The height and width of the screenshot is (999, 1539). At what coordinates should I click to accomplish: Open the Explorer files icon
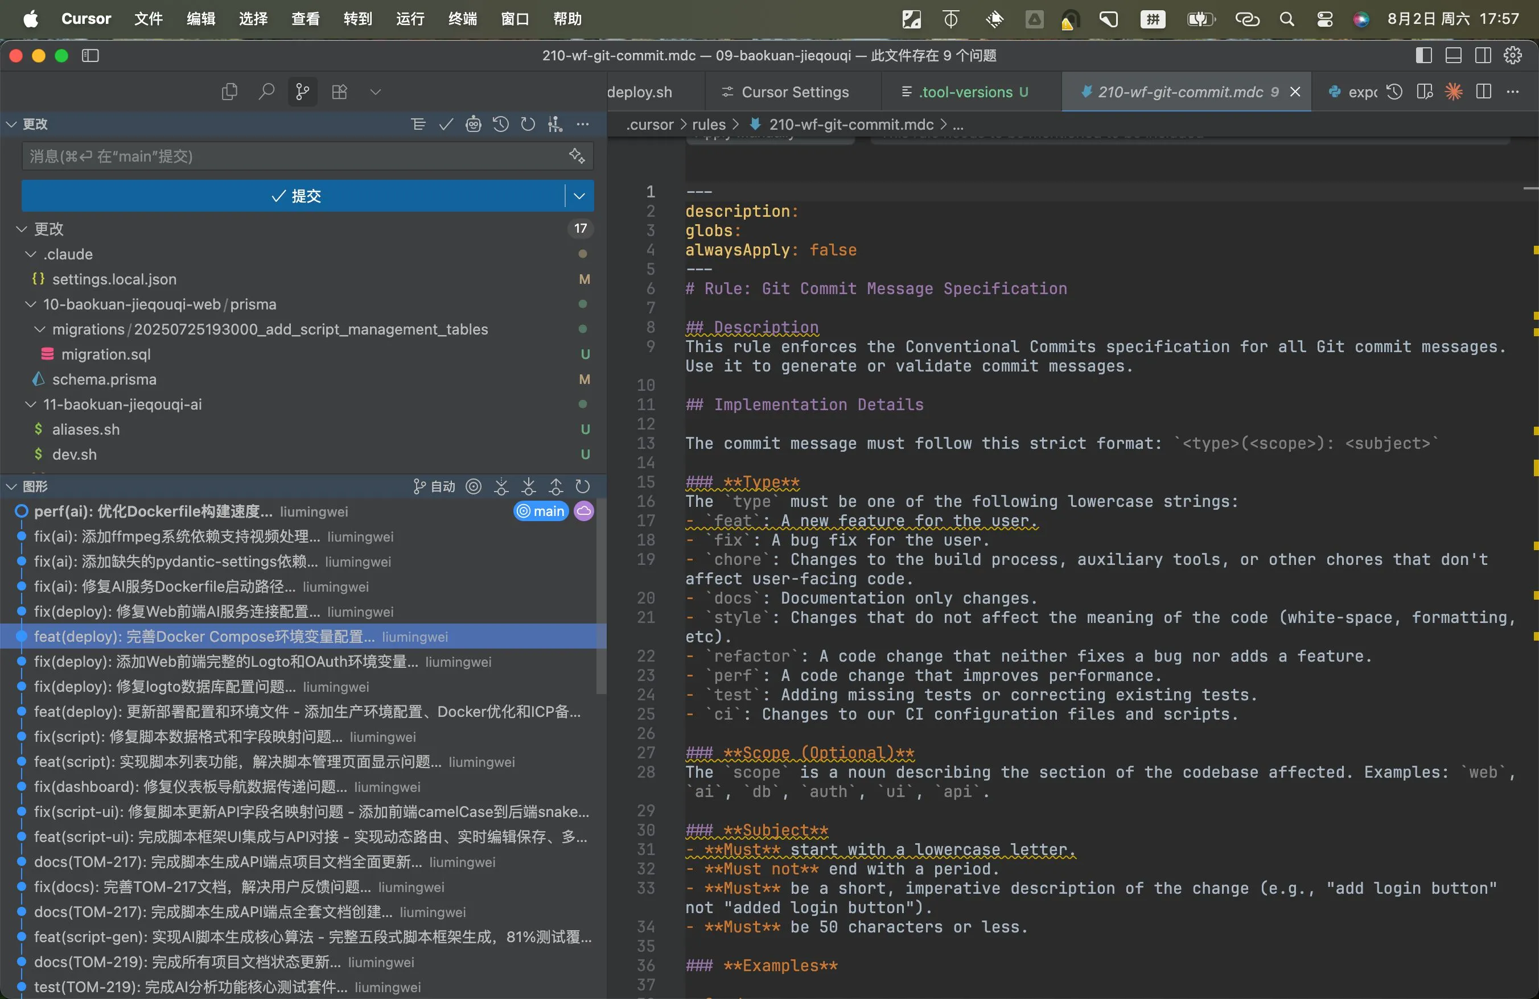pos(229,92)
